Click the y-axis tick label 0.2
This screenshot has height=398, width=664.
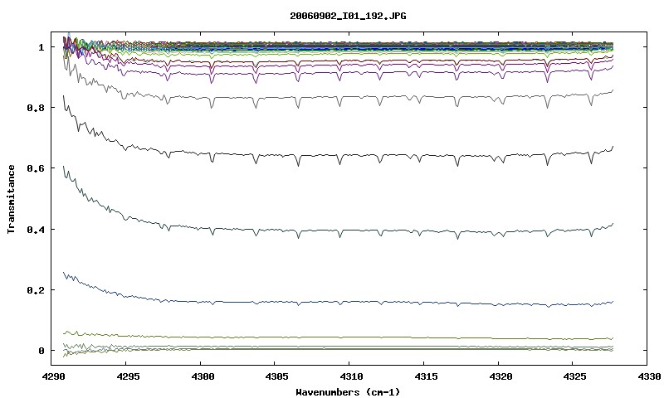(36, 290)
